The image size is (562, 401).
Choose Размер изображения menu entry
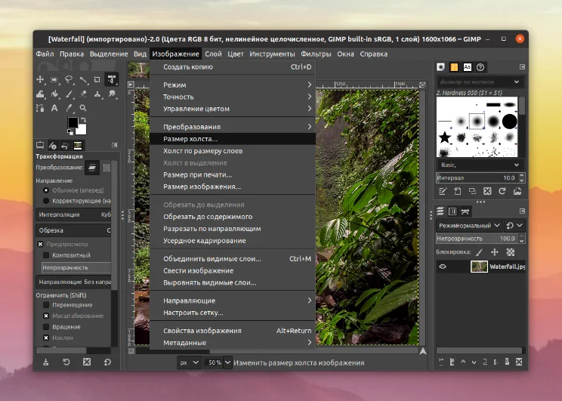(202, 187)
